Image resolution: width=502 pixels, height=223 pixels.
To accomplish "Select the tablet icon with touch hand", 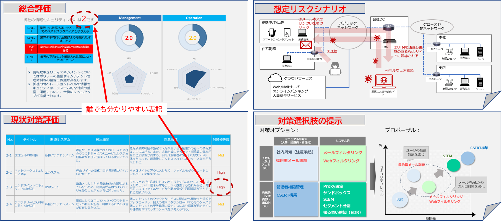I will point(287,33).
